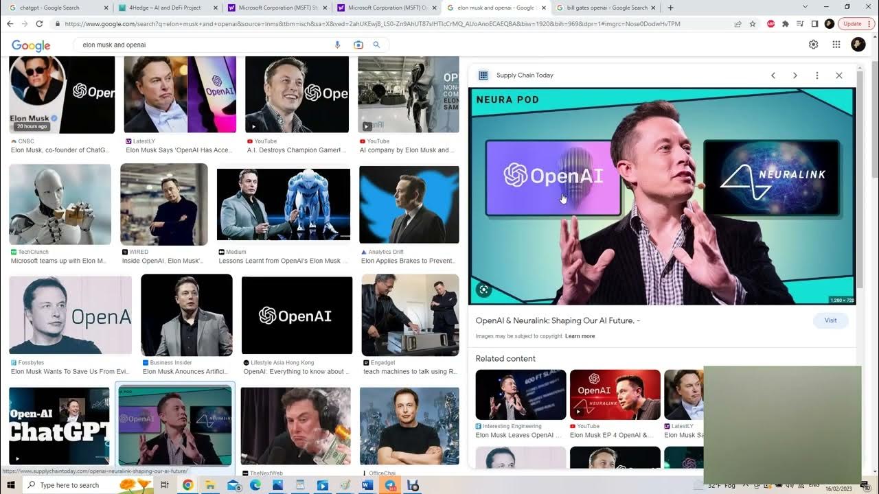Close the image preview panel
Viewport: 879px width, 494px height.
point(838,75)
